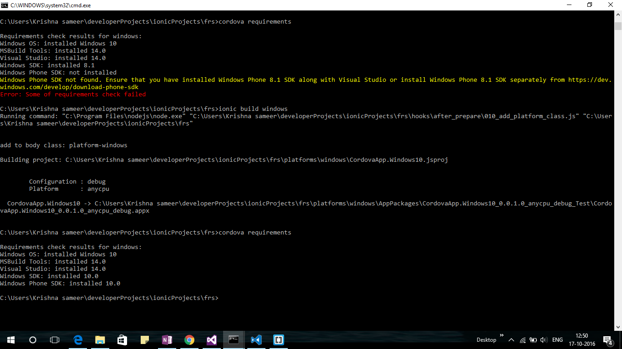This screenshot has width=622, height=349.
Task: Open the Windows Start menu
Action: (x=10, y=339)
